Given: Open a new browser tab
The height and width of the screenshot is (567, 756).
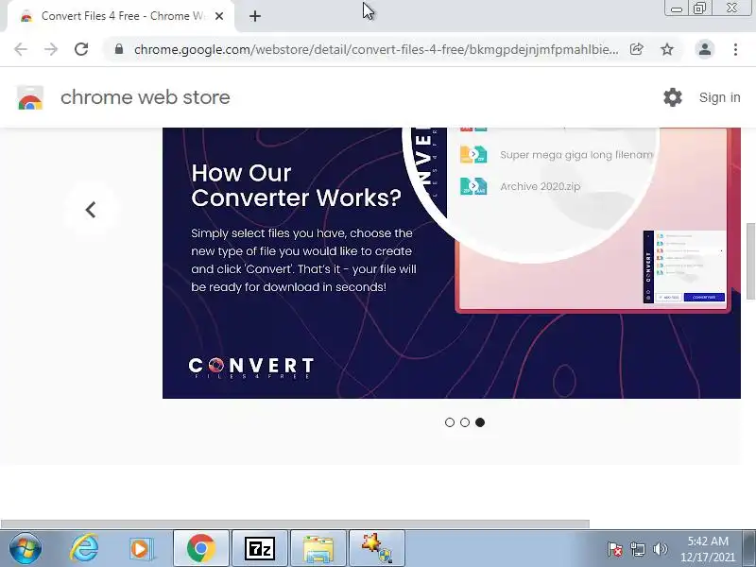Looking at the screenshot, I should (x=255, y=16).
